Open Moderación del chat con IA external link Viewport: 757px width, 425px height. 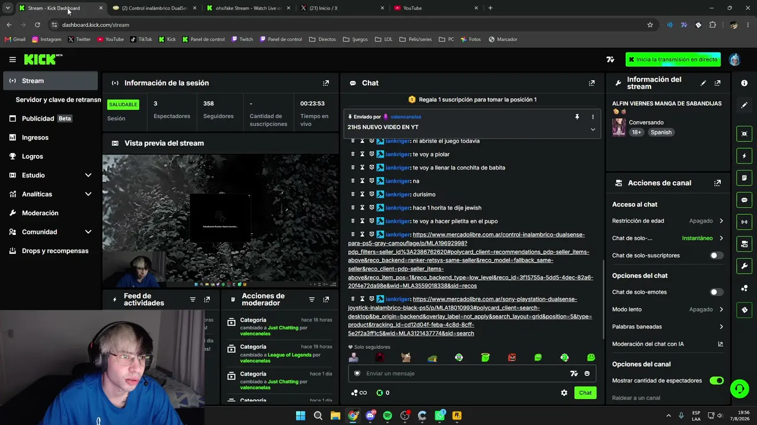(720, 344)
